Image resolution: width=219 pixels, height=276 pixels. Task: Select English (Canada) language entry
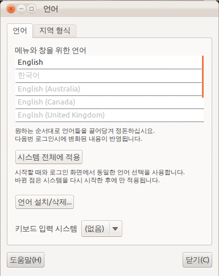tap(109, 102)
